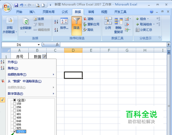Check the 656 filter checkbox

pyautogui.click(x=14, y=124)
